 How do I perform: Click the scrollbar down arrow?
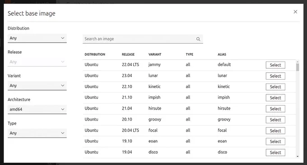click(x=298, y=156)
